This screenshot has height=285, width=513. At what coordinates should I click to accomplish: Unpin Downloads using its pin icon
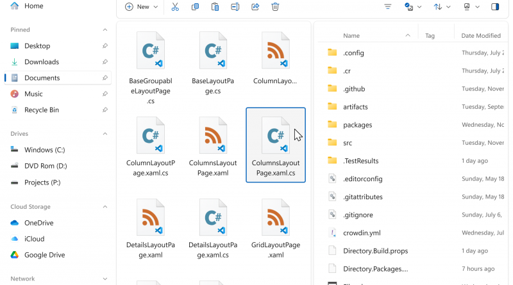click(x=105, y=61)
